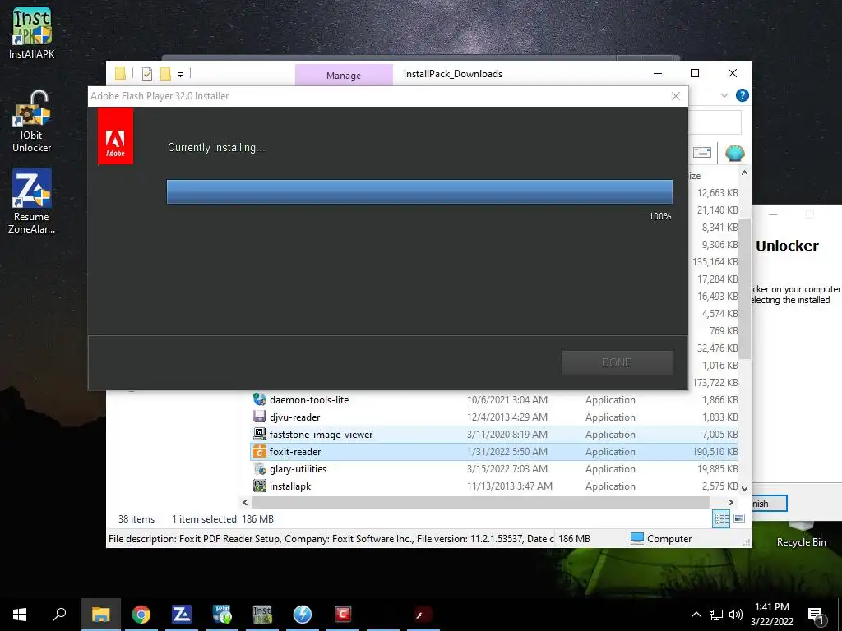The width and height of the screenshot is (842, 631).
Task: Click the panel icon beside the shell icon
Action: [x=702, y=152]
